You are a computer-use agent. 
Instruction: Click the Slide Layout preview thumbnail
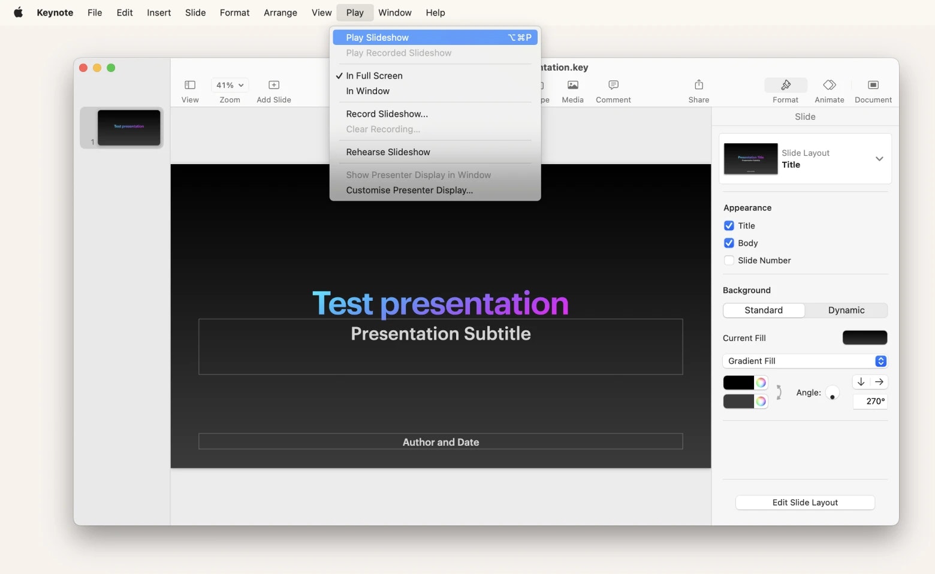[x=750, y=159]
